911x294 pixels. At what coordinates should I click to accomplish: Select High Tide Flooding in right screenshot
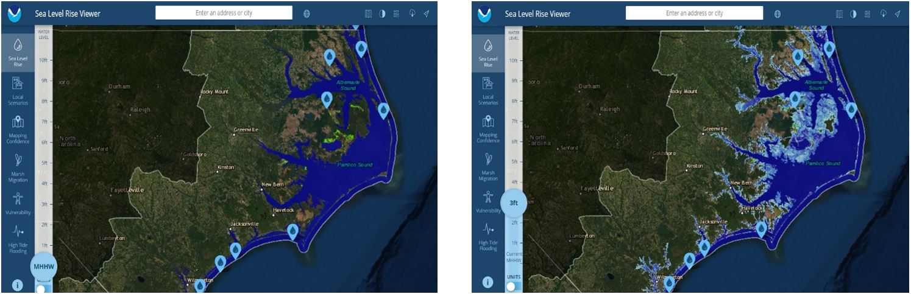pyautogui.click(x=488, y=237)
